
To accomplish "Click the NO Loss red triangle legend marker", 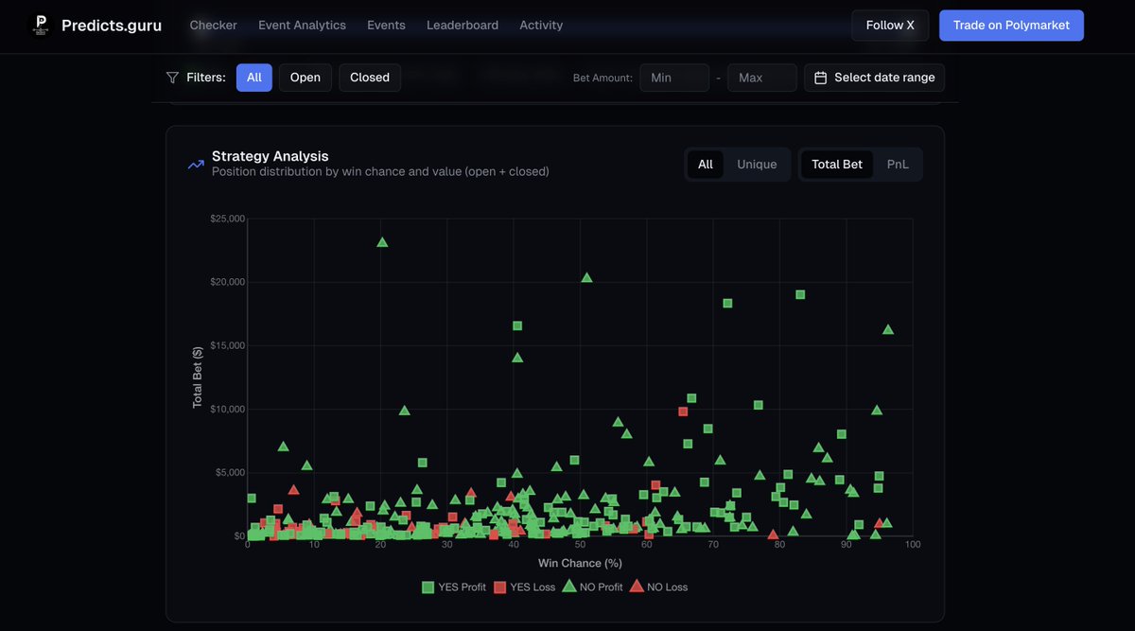I will click(635, 587).
